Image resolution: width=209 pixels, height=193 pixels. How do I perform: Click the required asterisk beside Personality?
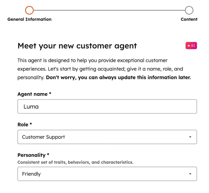tap(48, 155)
